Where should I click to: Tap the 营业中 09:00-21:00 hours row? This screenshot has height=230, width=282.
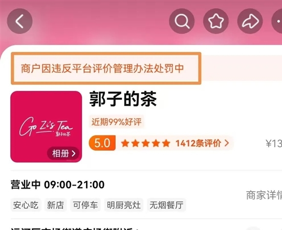tap(57, 185)
